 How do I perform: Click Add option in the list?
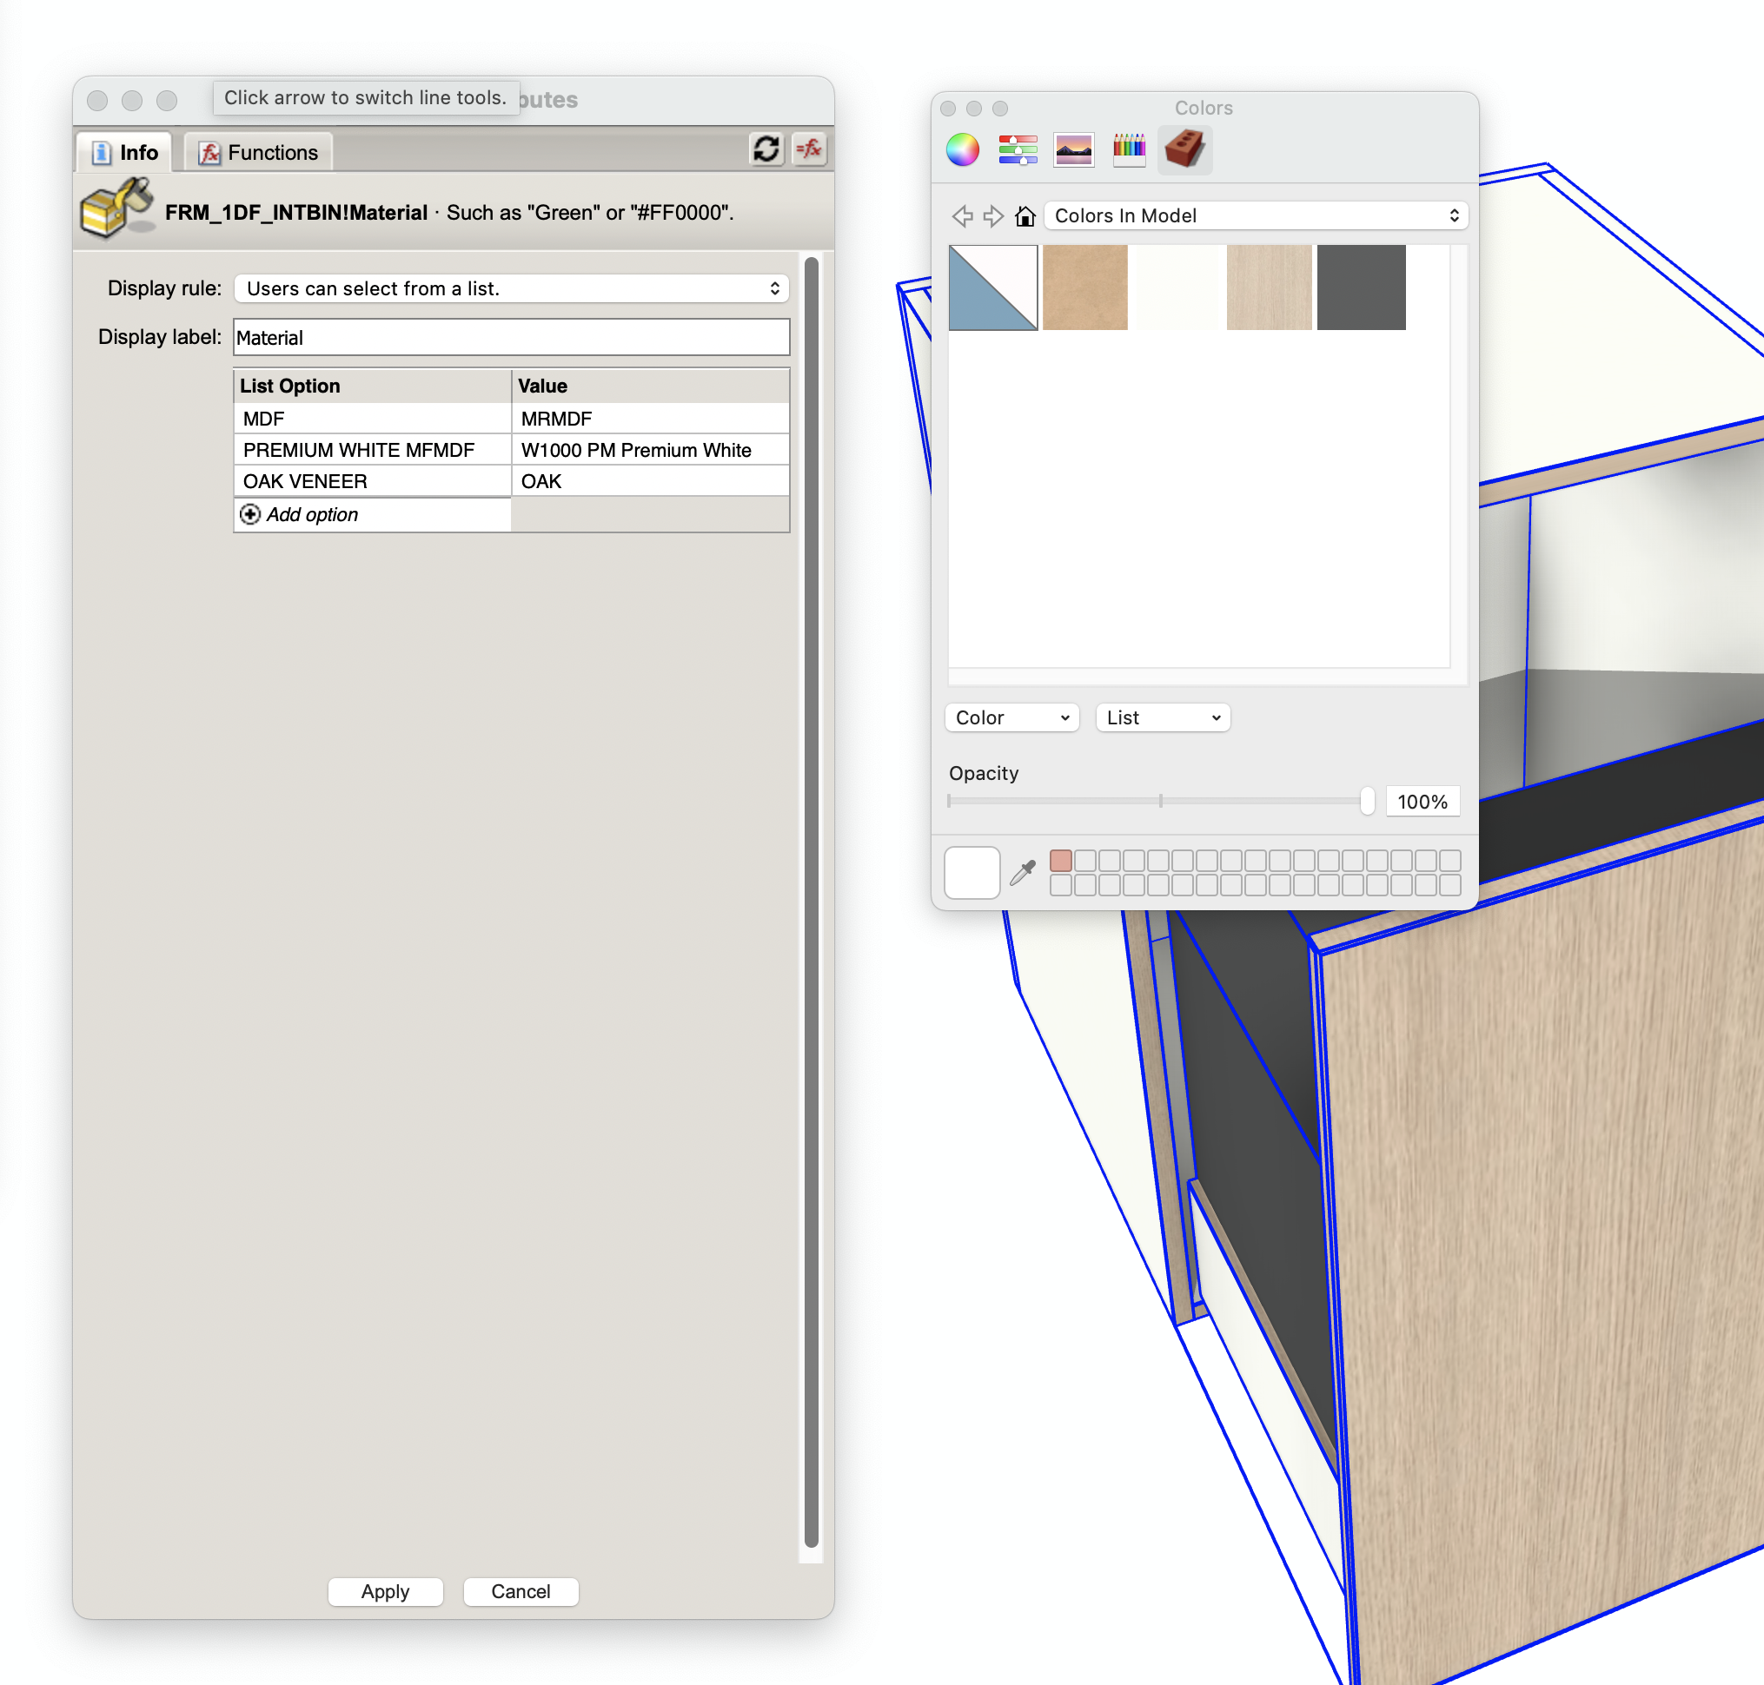pos(311,515)
